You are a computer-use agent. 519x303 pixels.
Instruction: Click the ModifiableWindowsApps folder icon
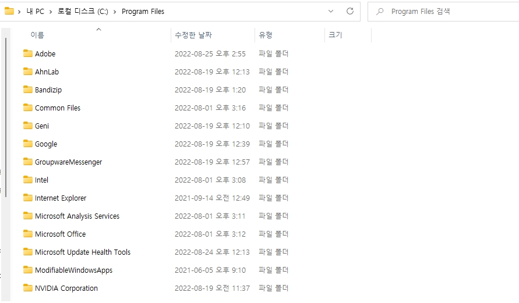pos(28,270)
